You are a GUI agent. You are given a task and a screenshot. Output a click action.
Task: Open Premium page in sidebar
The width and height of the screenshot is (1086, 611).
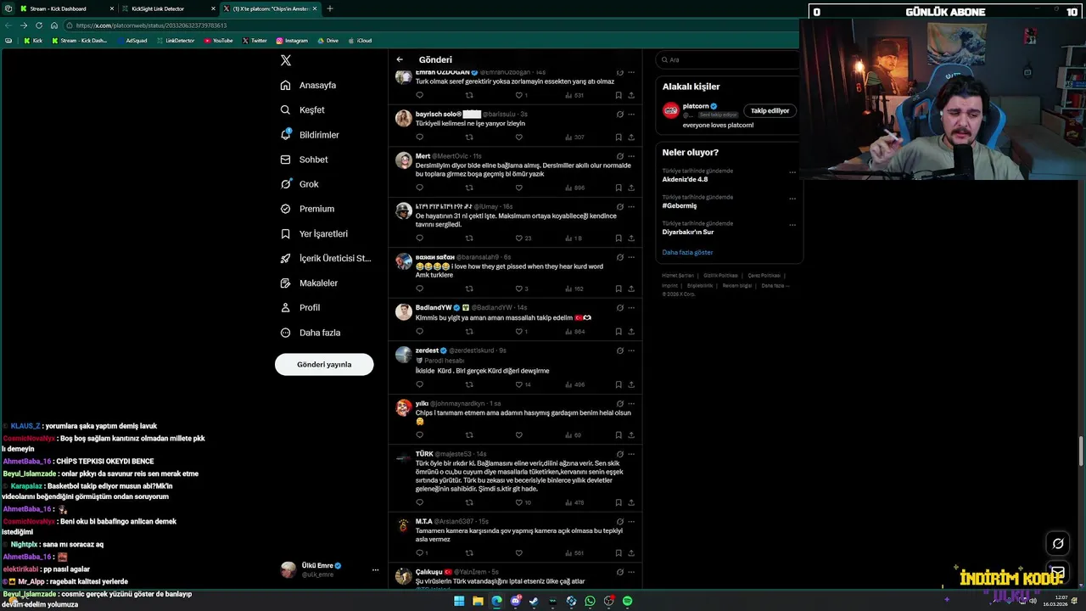point(307,209)
